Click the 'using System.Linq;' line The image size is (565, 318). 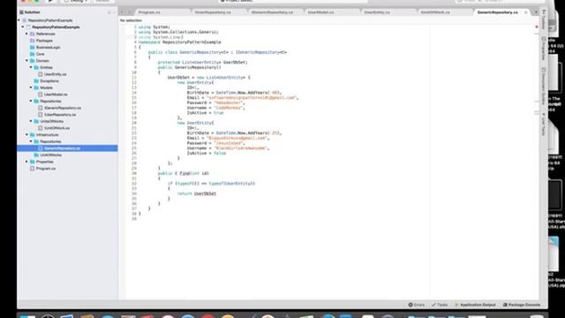click(161, 37)
